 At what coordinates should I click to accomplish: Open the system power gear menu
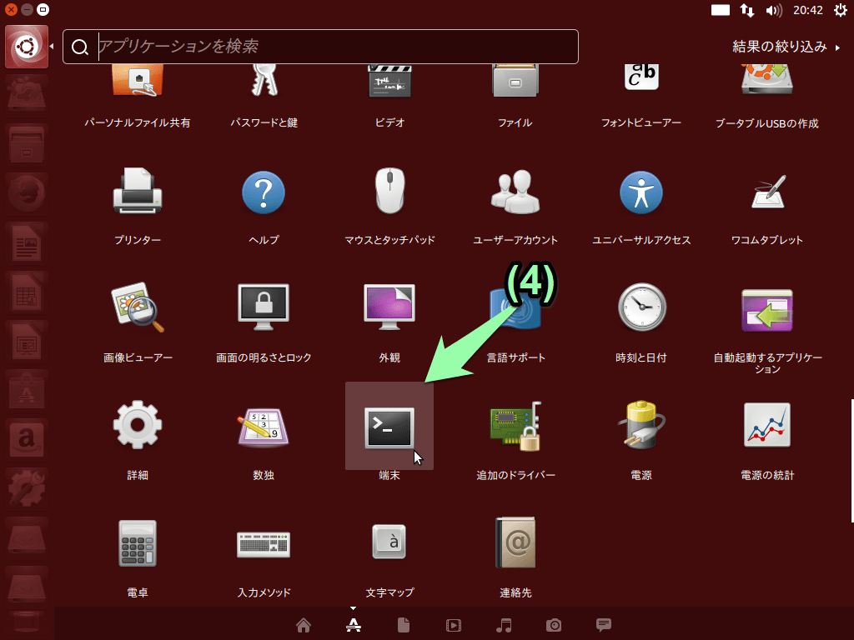pos(839,10)
